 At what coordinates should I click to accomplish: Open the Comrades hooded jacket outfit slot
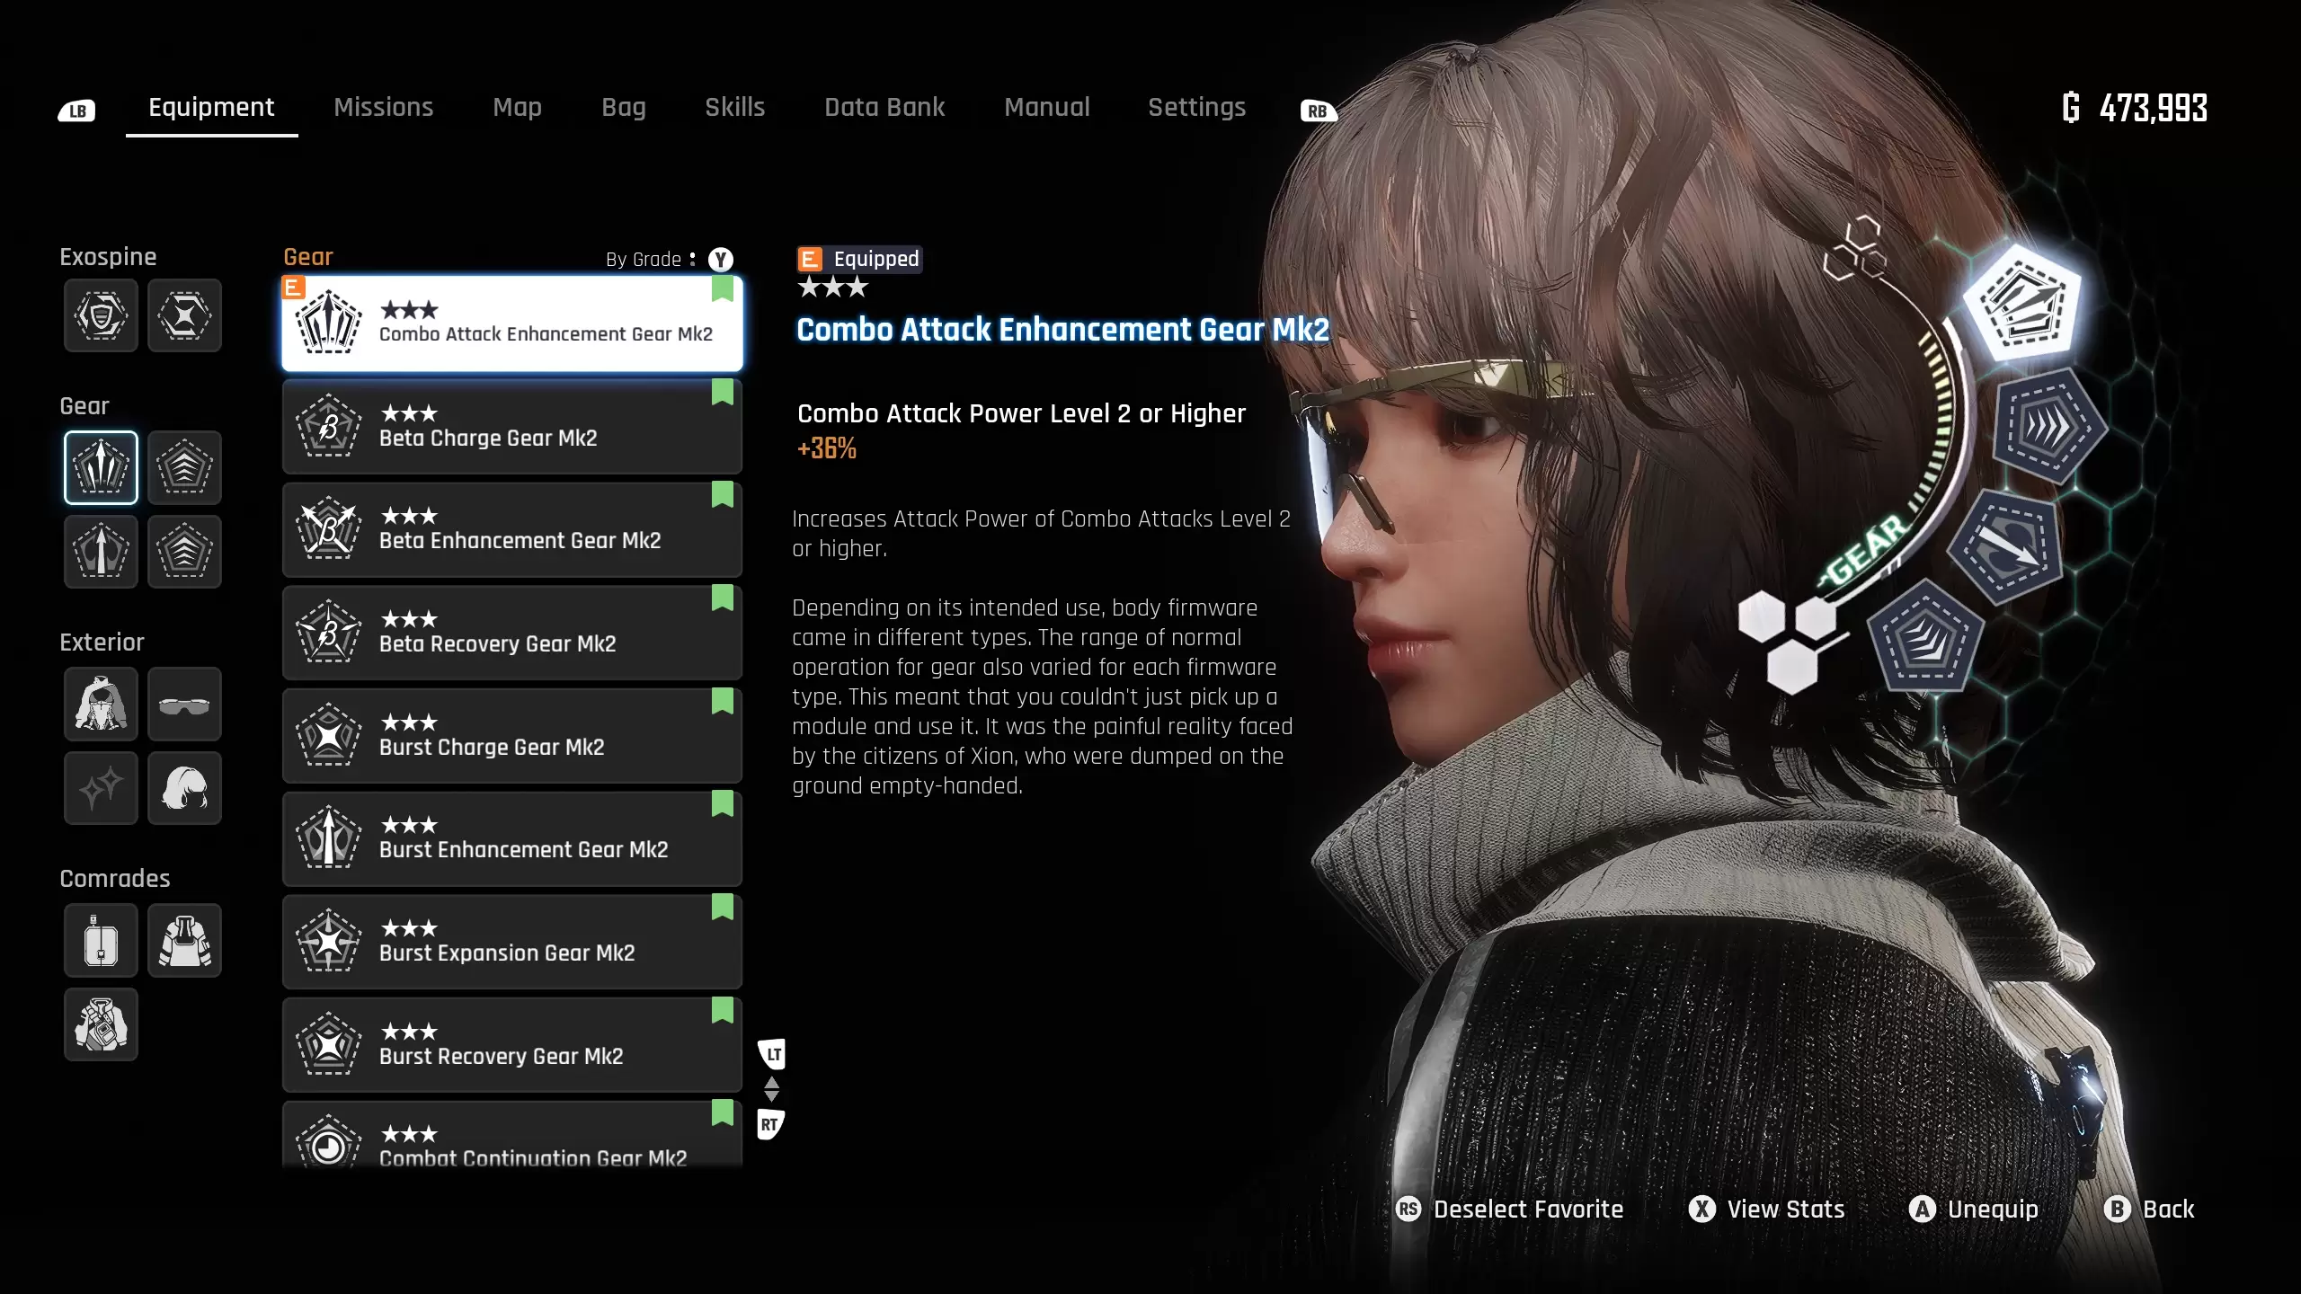(x=184, y=940)
